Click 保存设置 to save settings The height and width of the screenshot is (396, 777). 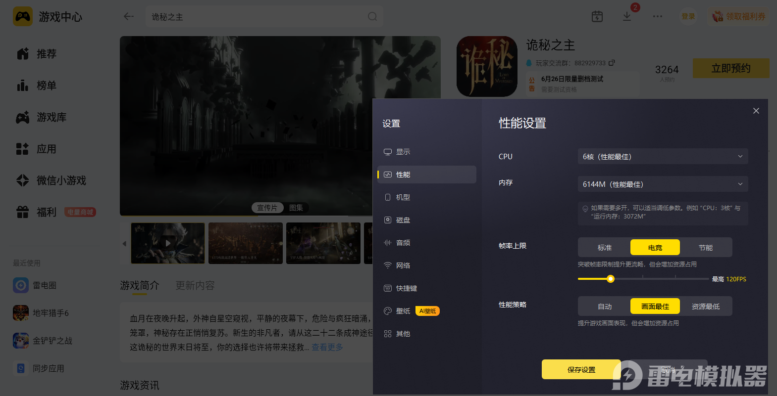click(x=581, y=369)
